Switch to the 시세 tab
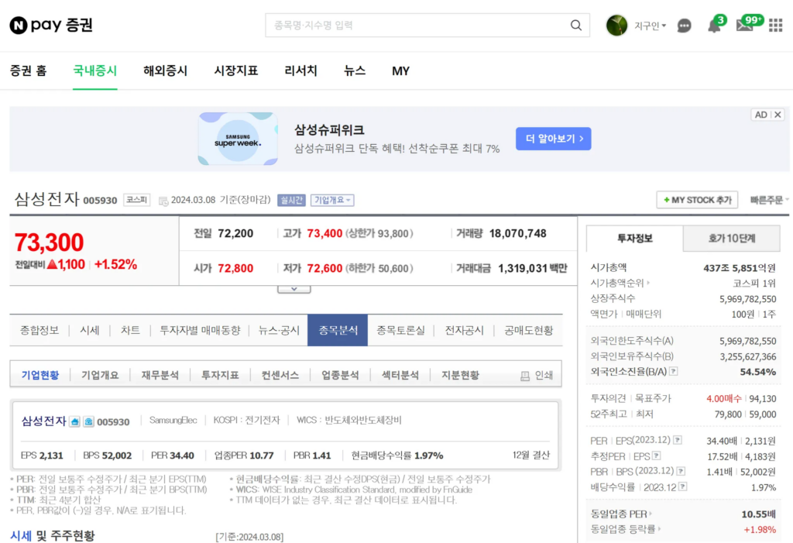This screenshot has height=543, width=793. [x=90, y=331]
